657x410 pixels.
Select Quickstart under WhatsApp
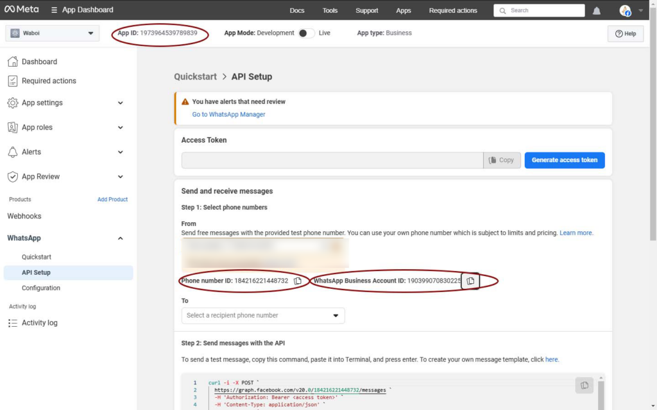(37, 257)
